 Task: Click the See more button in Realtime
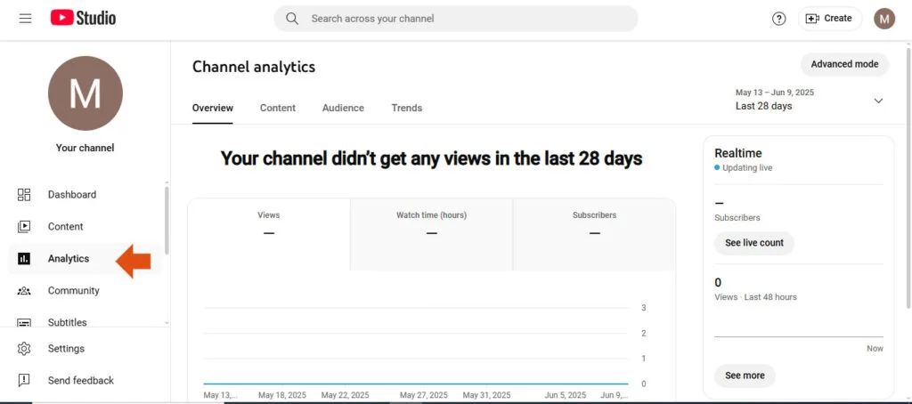click(745, 376)
